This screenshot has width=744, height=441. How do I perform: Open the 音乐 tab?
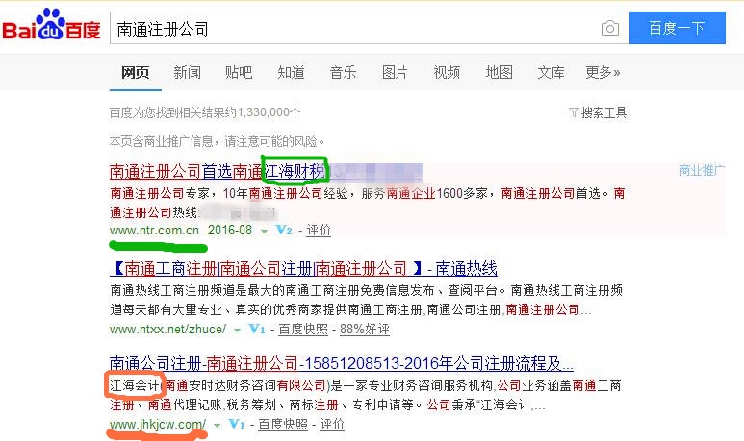[x=343, y=72]
